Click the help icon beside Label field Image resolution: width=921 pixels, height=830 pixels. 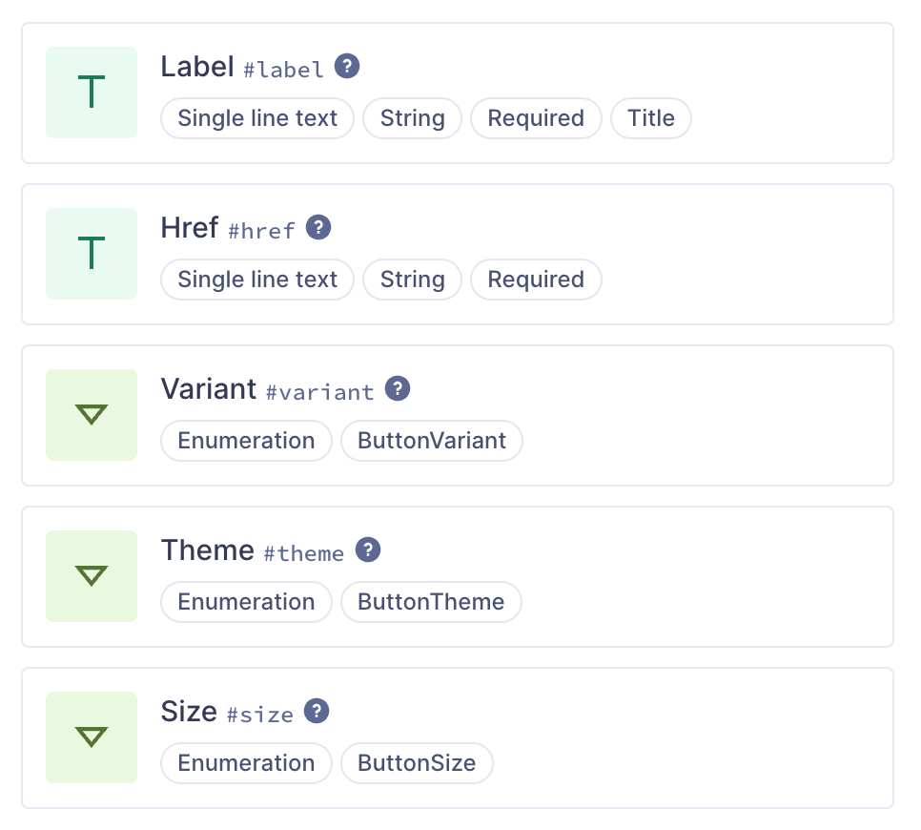(x=347, y=67)
